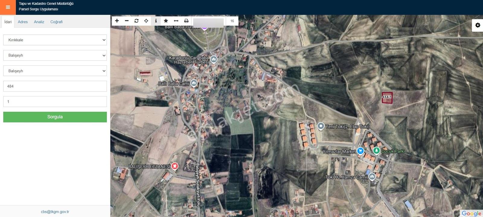Open the district dropdown below Kırıkkale
This screenshot has height=217, width=483.
pos(55,55)
